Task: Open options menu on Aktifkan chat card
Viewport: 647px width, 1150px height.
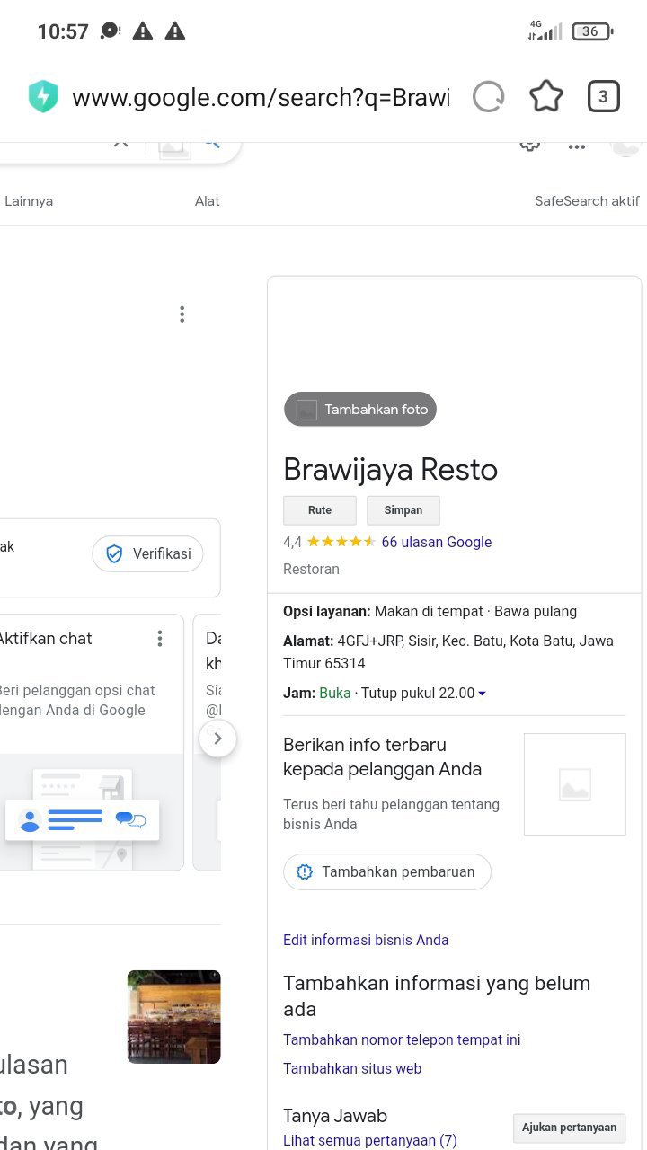Action: [x=160, y=639]
